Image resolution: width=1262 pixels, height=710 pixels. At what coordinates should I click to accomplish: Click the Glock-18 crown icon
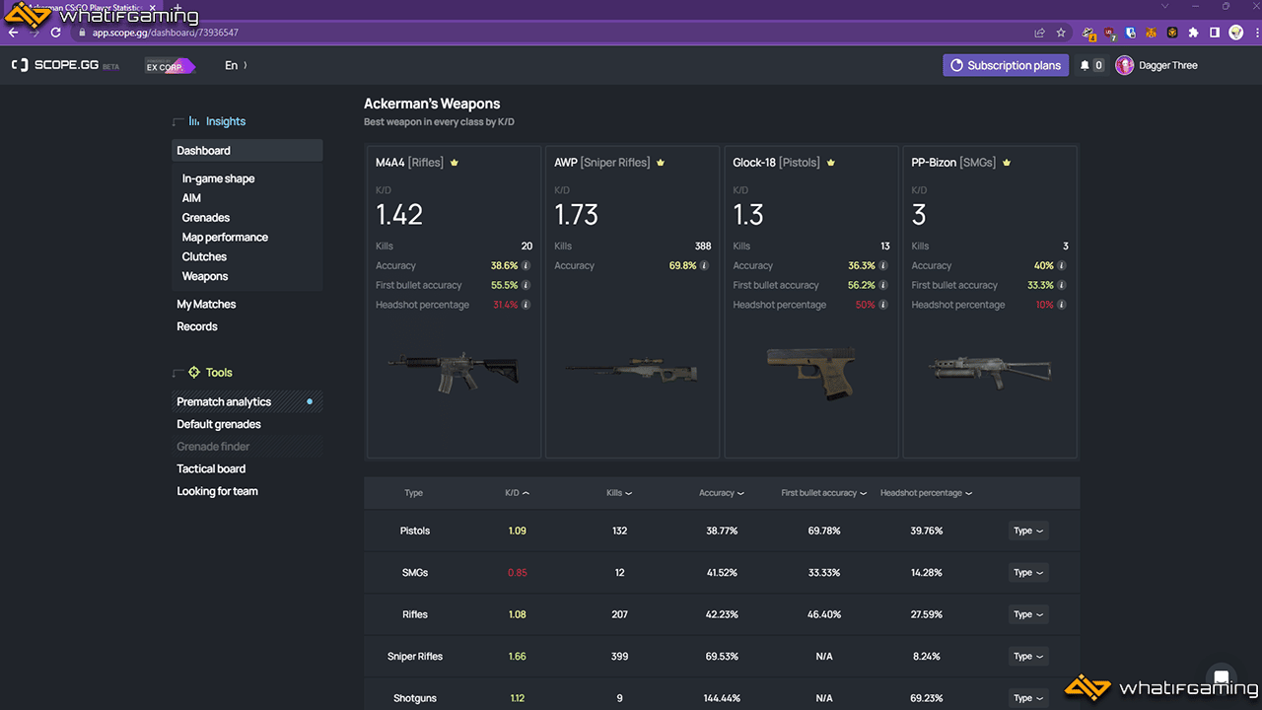click(830, 162)
